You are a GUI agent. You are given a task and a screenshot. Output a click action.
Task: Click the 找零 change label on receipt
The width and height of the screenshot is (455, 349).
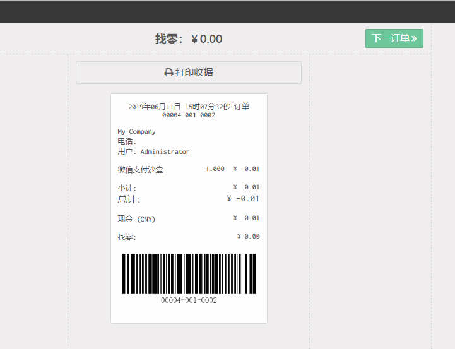pyautogui.click(x=127, y=237)
